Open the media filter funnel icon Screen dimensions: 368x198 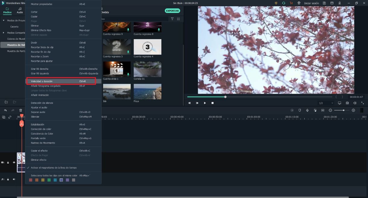click(x=172, y=19)
